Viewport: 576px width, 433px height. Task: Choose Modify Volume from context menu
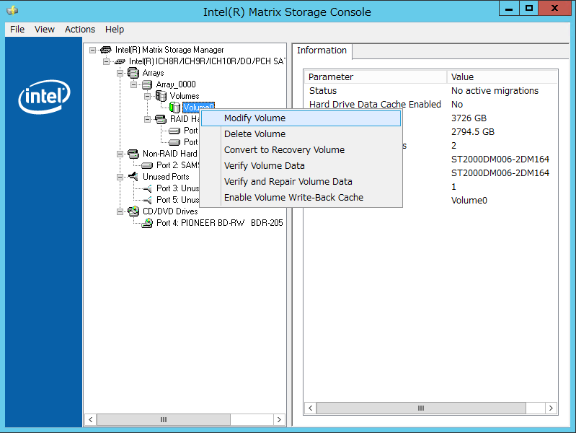point(254,118)
